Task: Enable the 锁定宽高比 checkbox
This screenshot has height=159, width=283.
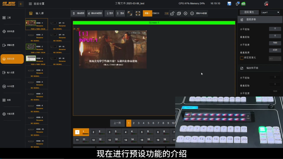Action: point(241,58)
